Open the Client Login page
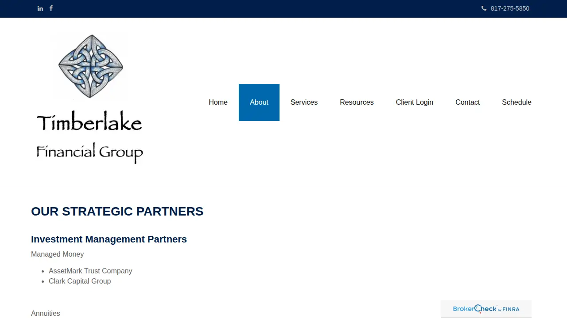Viewport: 567px width, 318px height. 415,102
